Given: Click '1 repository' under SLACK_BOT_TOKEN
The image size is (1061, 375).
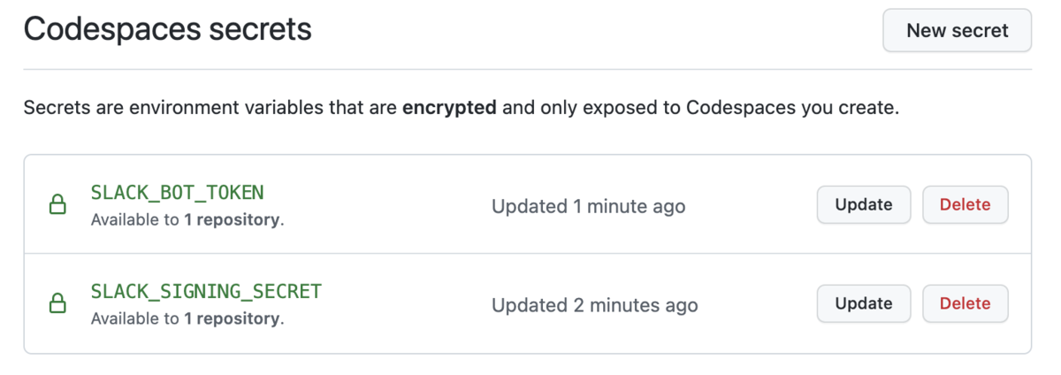Looking at the screenshot, I should pos(232,220).
